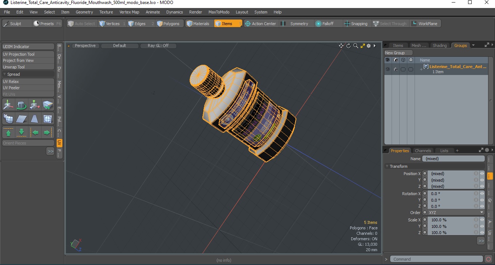Open the MaxToModo menu
Screen dimensions: 495x265
pyautogui.click(x=219, y=12)
